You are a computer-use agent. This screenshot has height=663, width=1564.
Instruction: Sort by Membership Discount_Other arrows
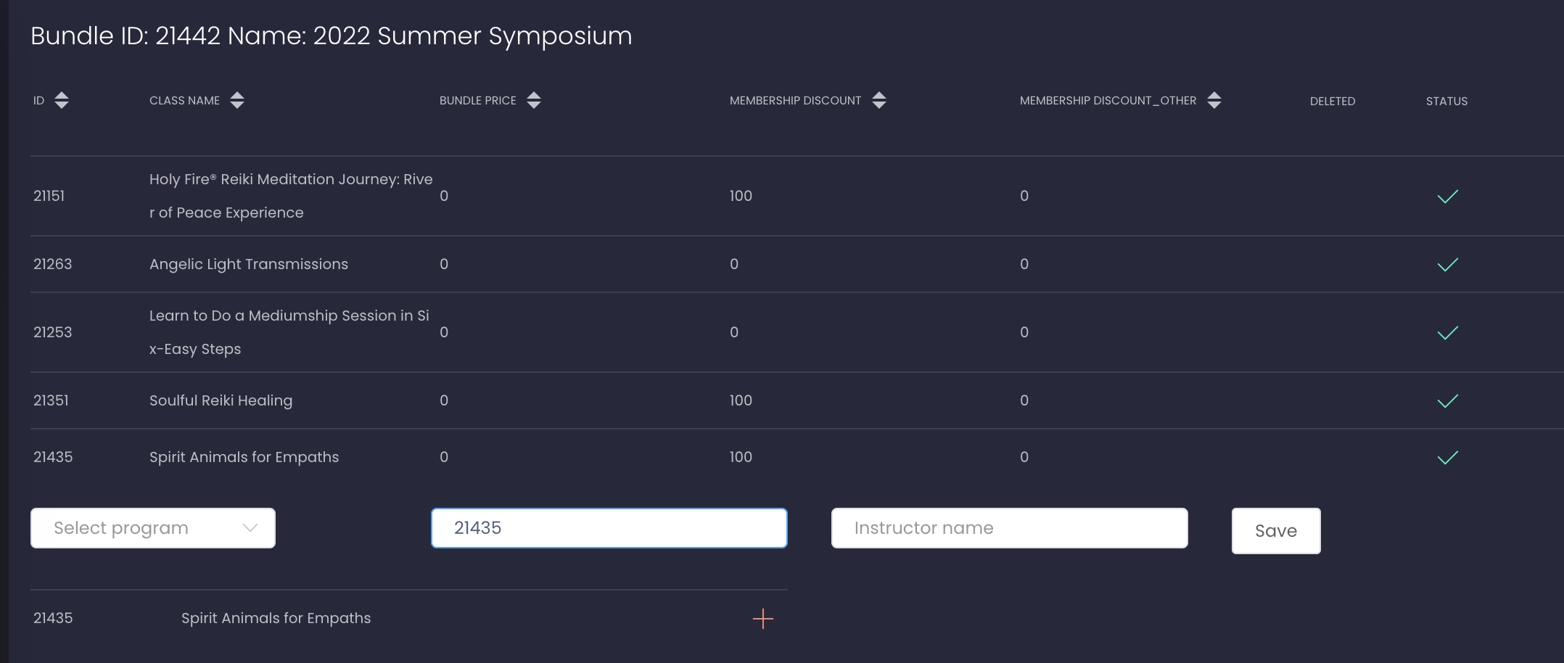[x=1214, y=100]
